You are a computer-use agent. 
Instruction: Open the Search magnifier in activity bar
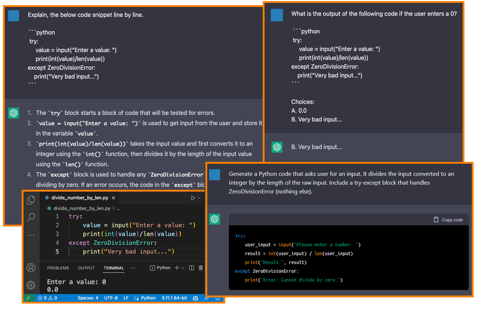click(31, 217)
